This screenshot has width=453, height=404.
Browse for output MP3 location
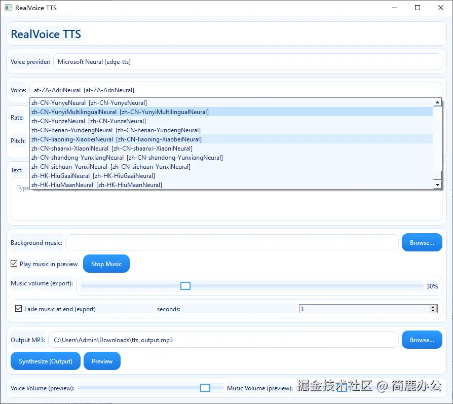[x=422, y=340]
